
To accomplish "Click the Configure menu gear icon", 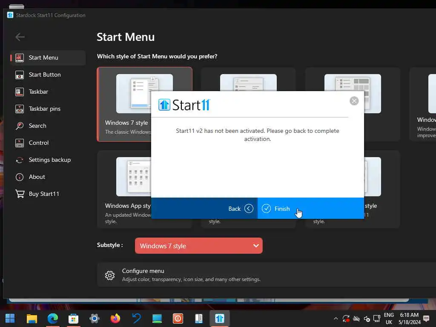I will tap(110, 275).
